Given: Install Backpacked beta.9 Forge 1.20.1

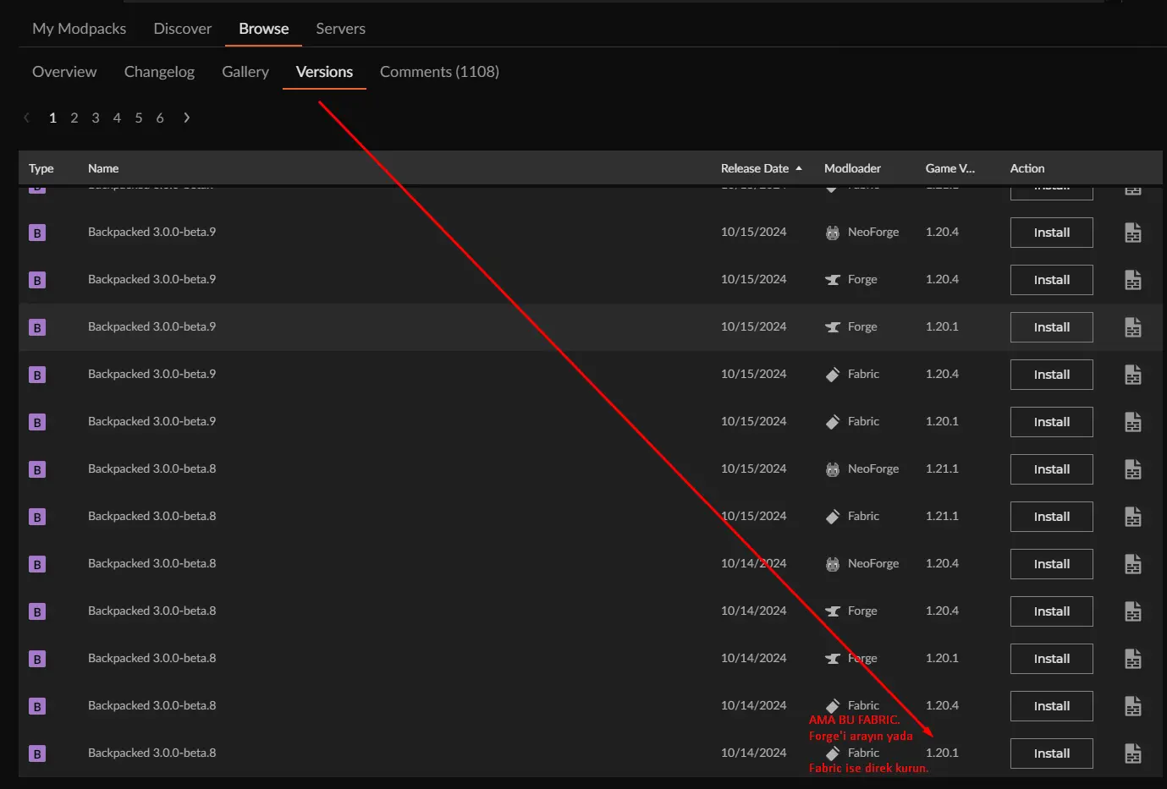Looking at the screenshot, I should point(1052,327).
